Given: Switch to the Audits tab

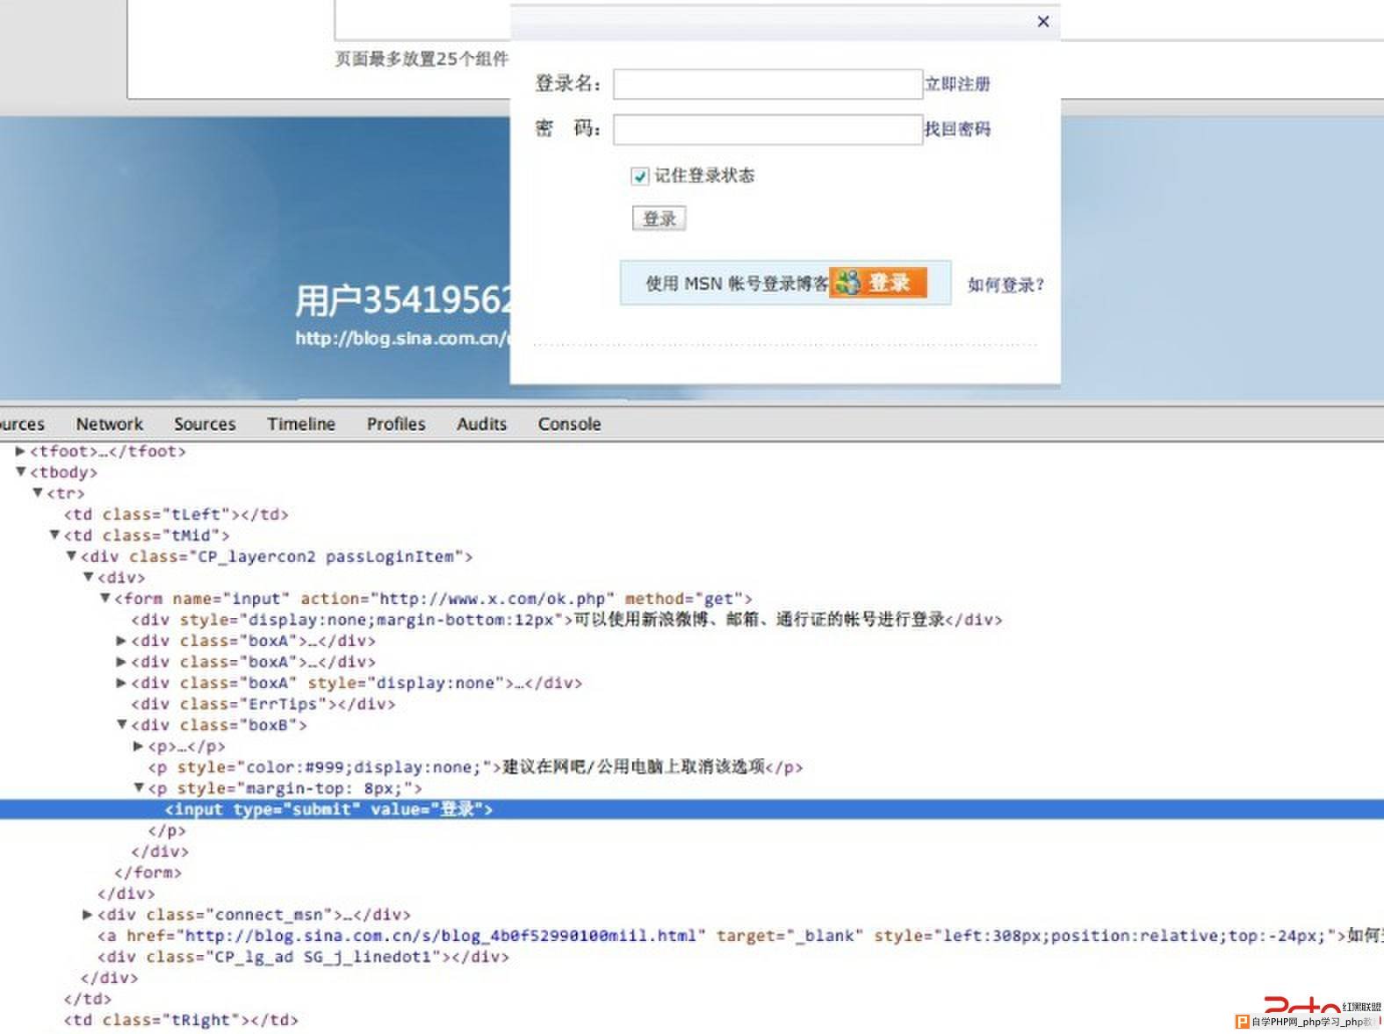Looking at the screenshot, I should (x=481, y=424).
